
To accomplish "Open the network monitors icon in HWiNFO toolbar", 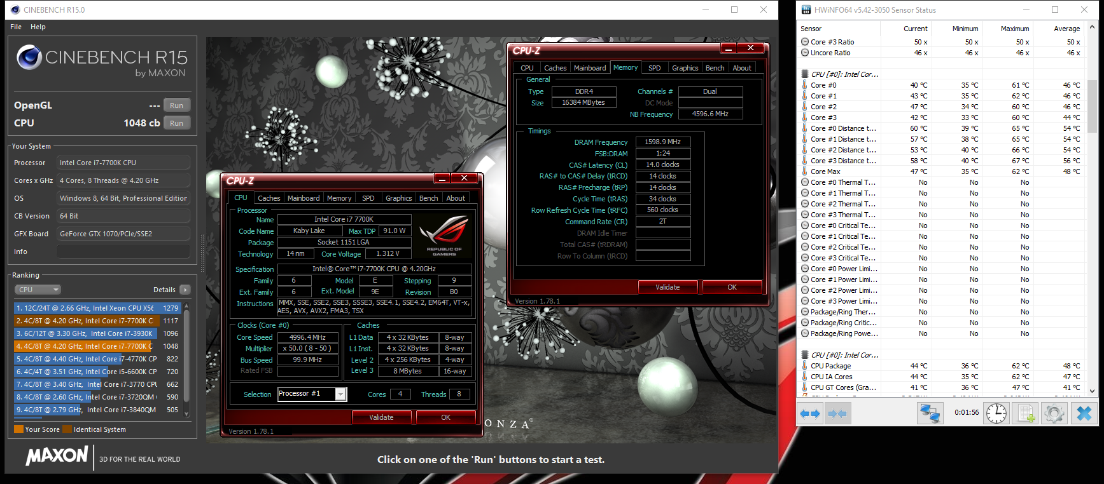I will (930, 413).
